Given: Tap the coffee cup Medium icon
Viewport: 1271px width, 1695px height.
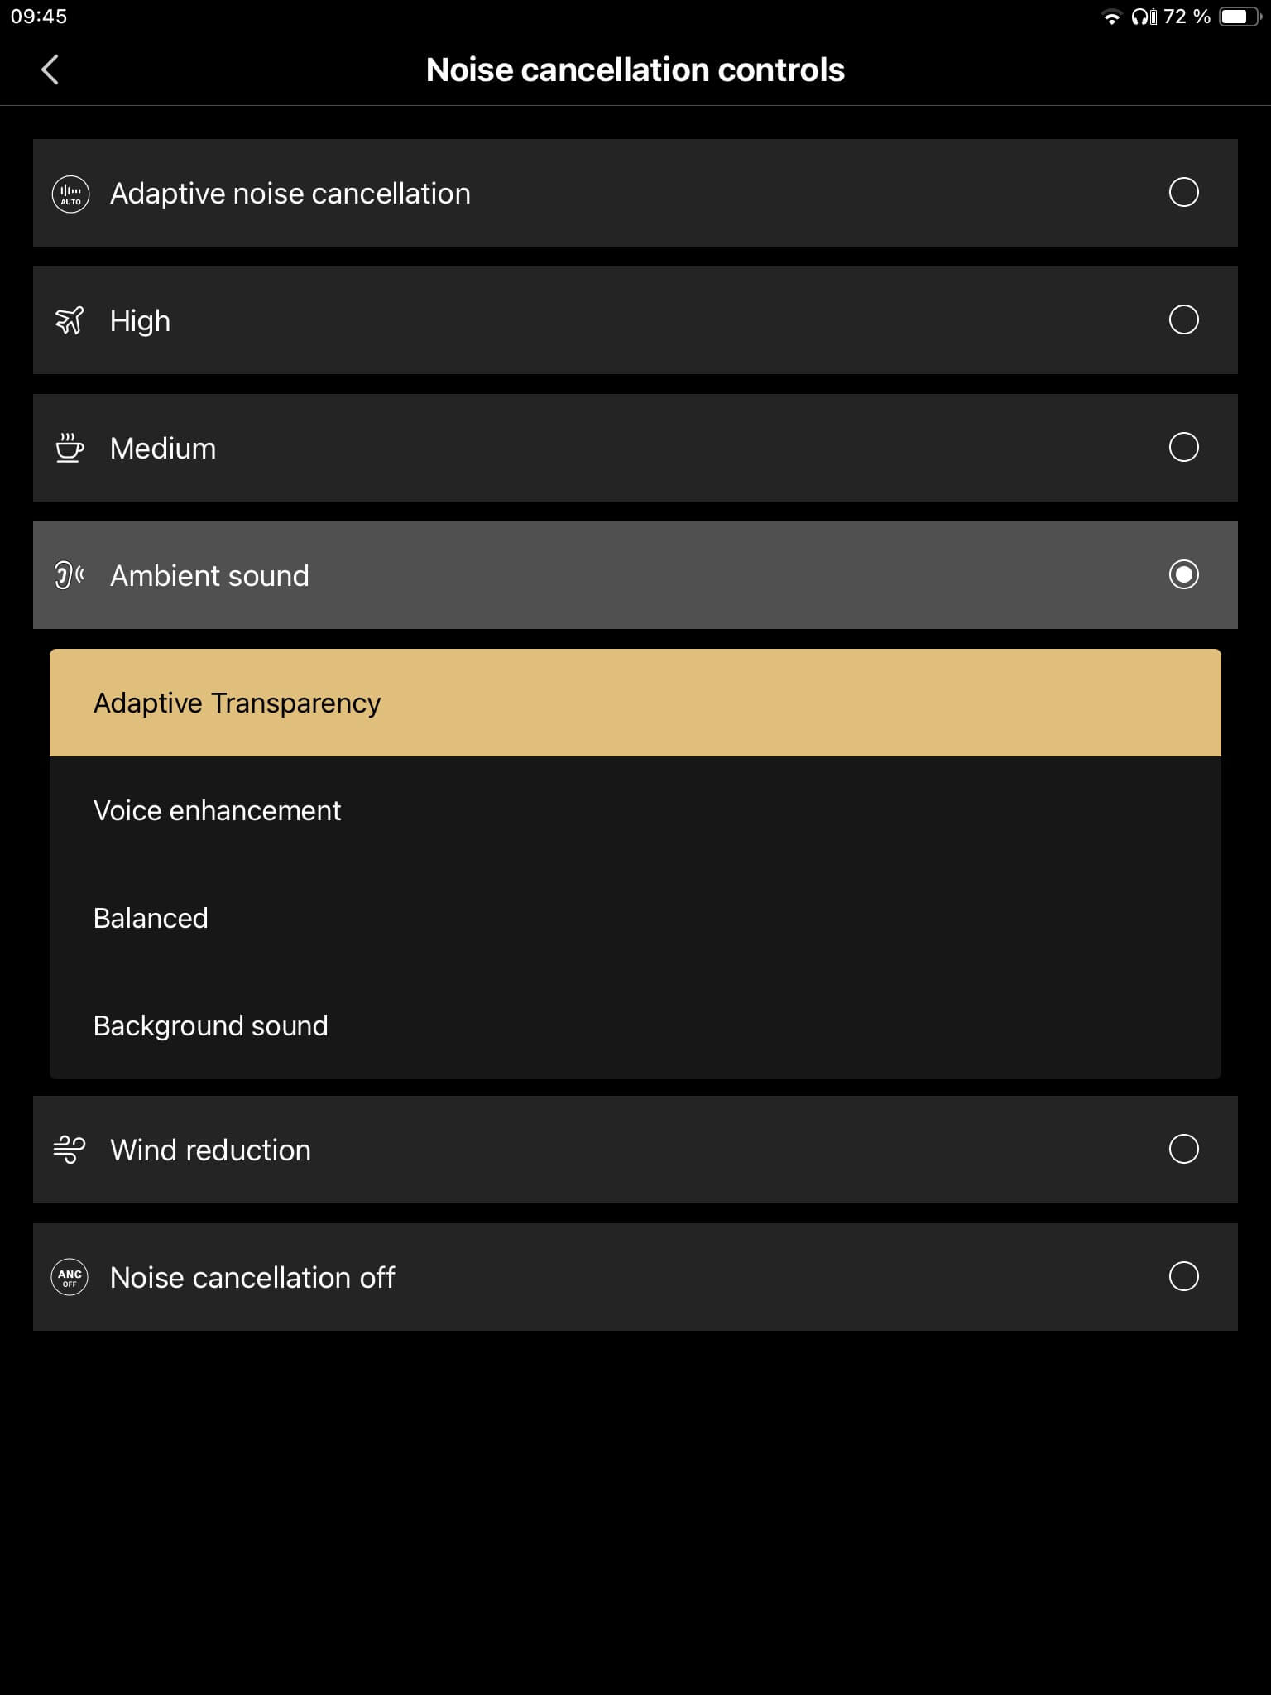Looking at the screenshot, I should click(70, 448).
